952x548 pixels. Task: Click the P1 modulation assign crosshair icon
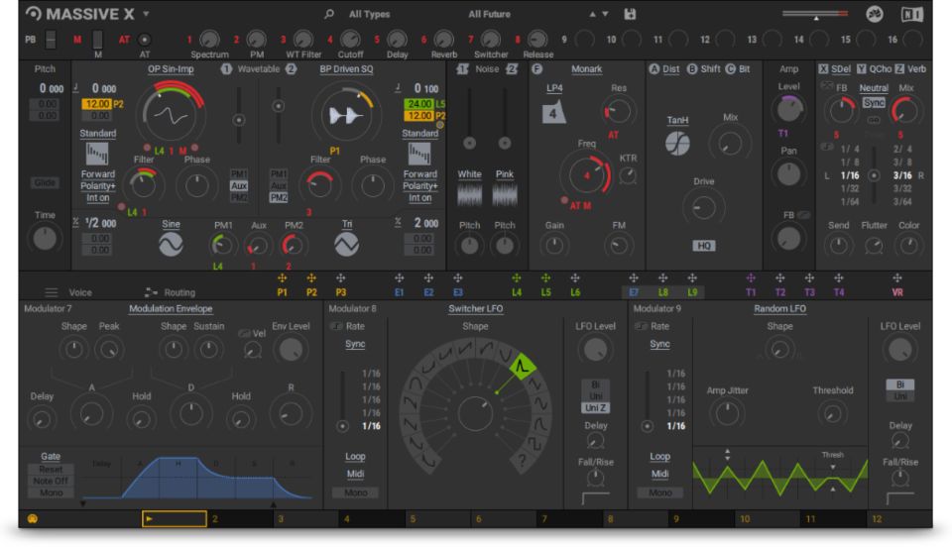(x=285, y=278)
